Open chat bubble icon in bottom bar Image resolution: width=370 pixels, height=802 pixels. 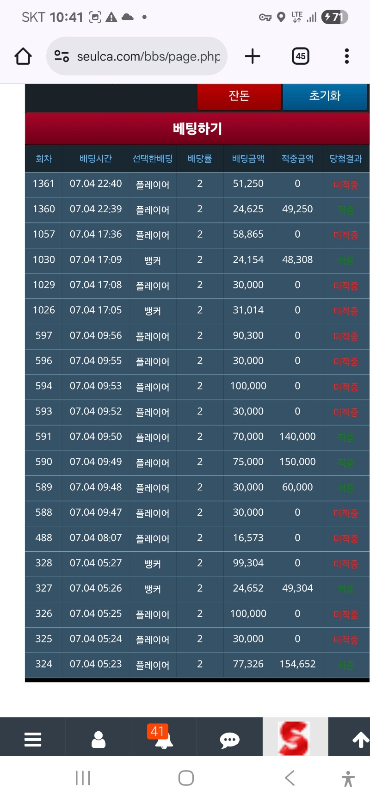[x=229, y=740]
